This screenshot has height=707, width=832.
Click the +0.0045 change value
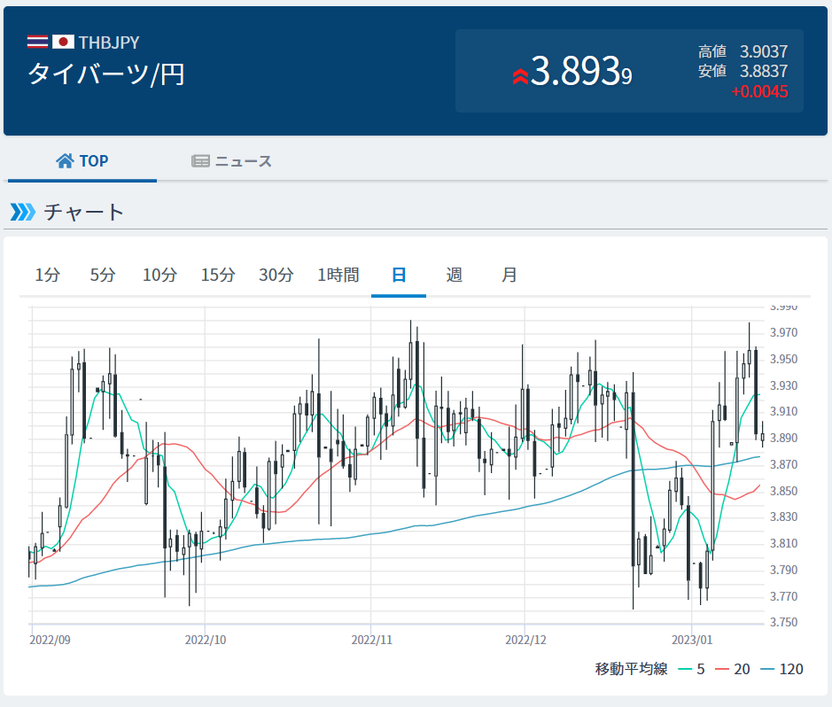pos(759,91)
